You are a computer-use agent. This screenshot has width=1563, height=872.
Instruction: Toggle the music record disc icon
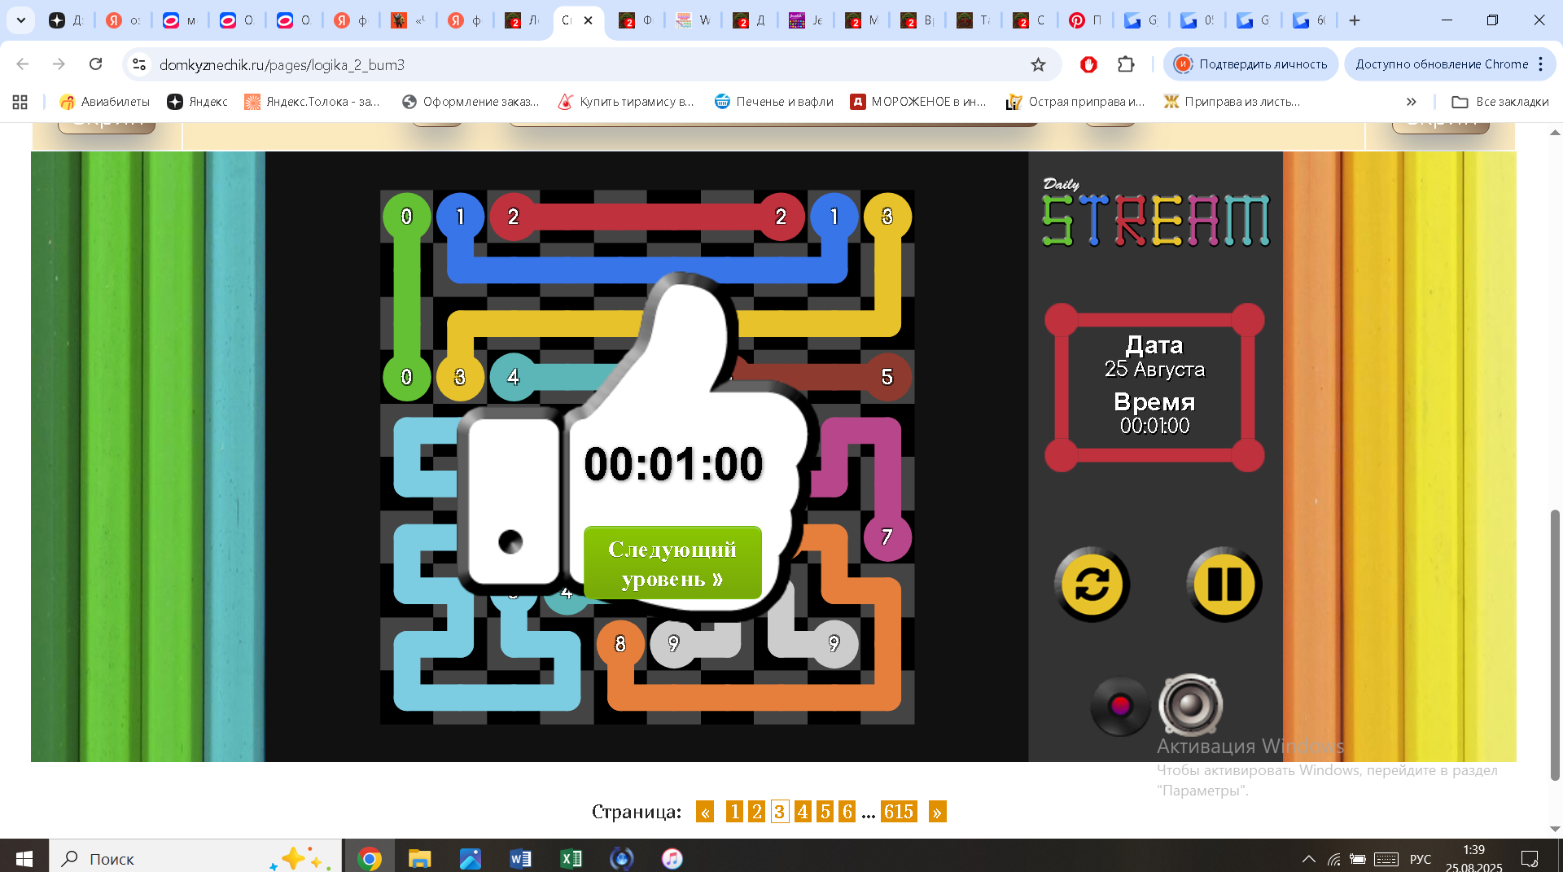coord(1120,706)
